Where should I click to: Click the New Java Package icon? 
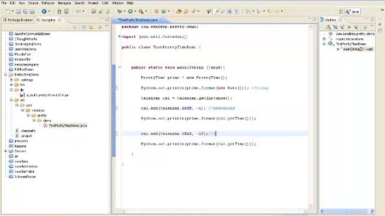click(156, 11)
